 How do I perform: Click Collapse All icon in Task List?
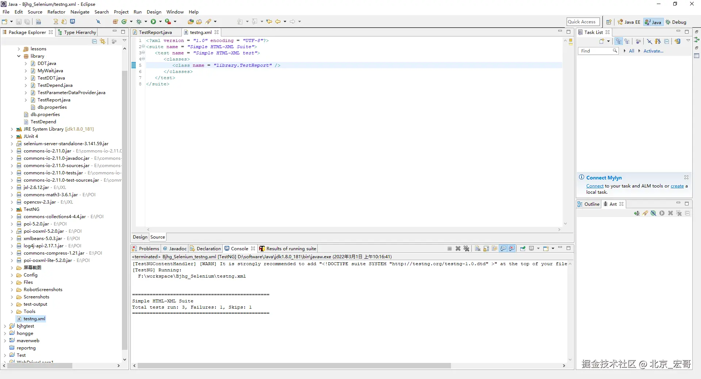[x=667, y=41]
